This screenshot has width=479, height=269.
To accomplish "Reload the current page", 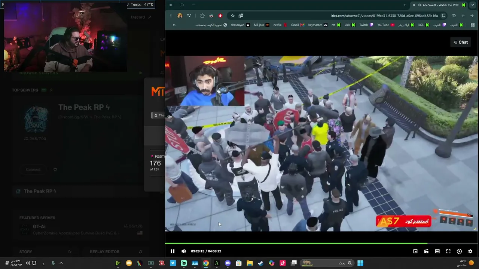I will click(x=454, y=16).
